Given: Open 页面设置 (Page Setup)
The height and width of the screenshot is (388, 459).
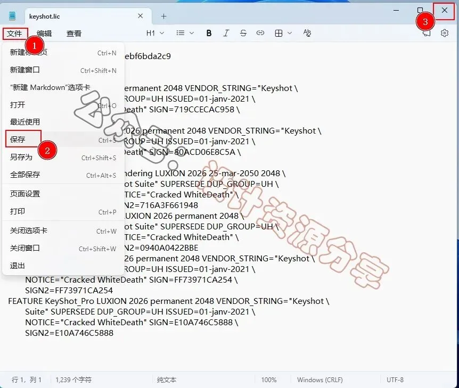Looking at the screenshot, I should click(x=63, y=194).
